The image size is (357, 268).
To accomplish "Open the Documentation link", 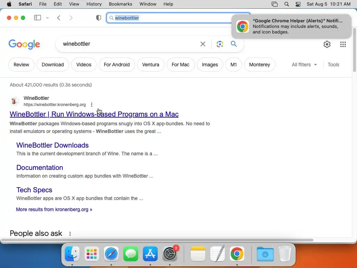I will [40, 167].
